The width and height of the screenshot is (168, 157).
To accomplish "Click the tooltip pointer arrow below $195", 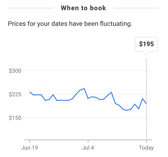I will click(146, 53).
